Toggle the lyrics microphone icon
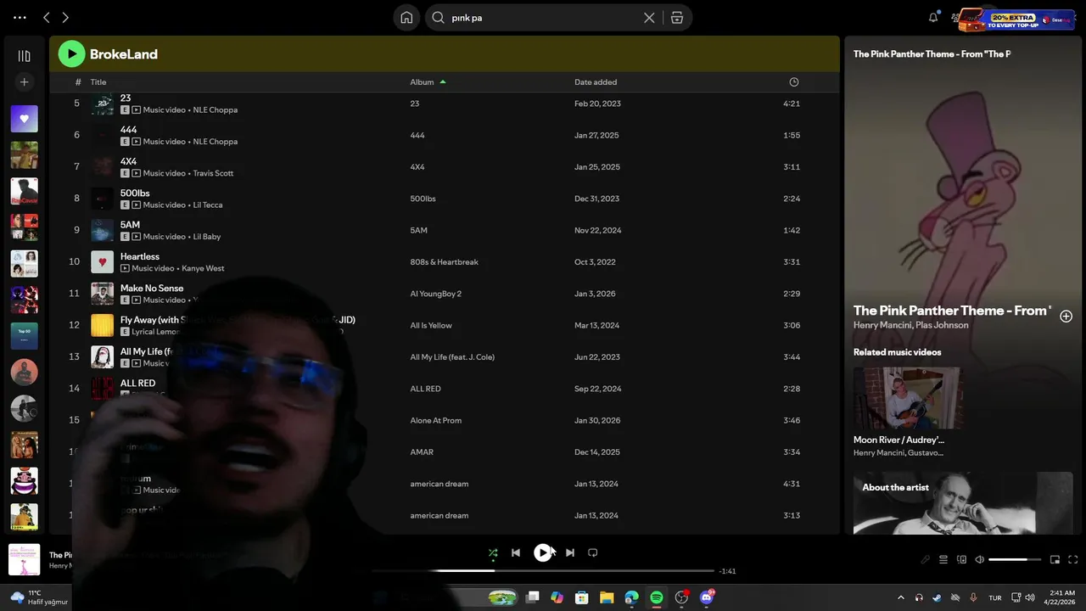 tap(926, 559)
